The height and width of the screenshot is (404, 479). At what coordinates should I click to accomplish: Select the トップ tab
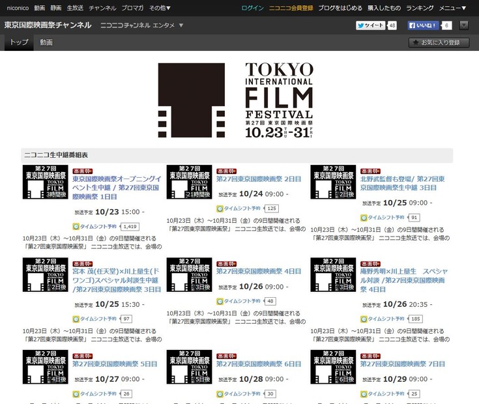click(x=19, y=42)
